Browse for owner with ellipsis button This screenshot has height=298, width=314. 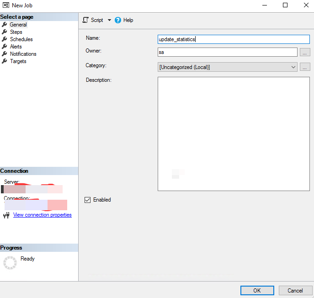pos(305,52)
